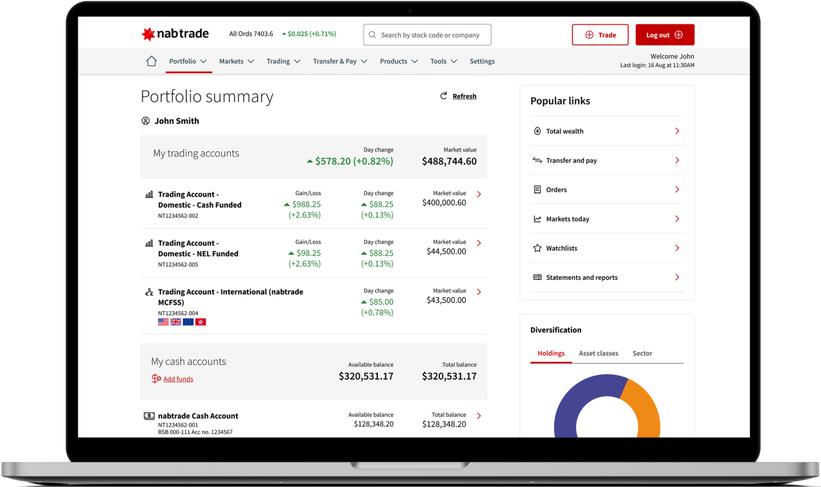Expand the Trading navigation dropdown

(283, 61)
